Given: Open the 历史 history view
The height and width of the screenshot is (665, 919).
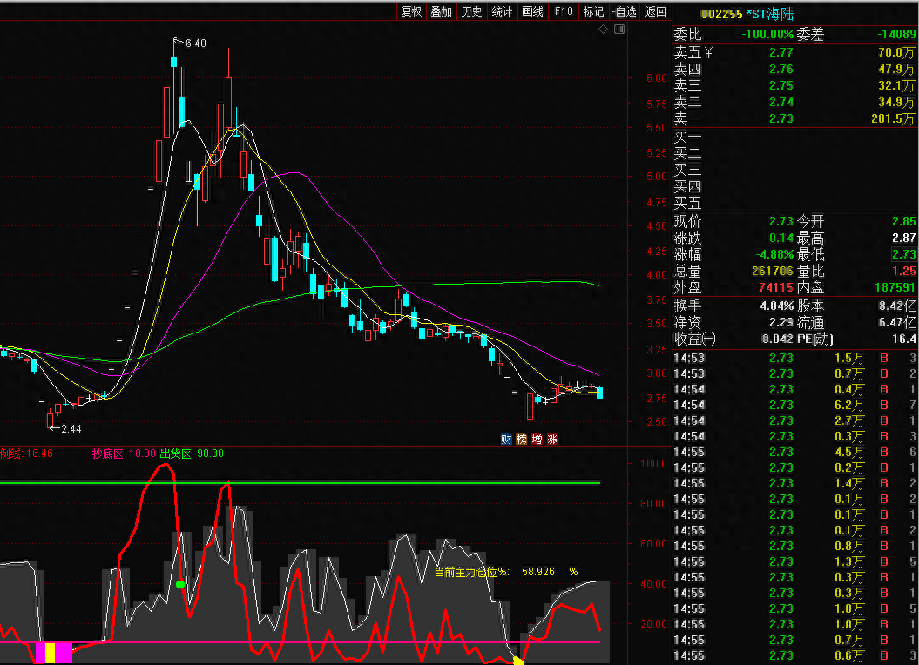Looking at the screenshot, I should coord(471,11).
